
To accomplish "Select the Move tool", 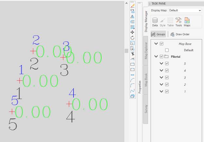I will click(132, 32).
